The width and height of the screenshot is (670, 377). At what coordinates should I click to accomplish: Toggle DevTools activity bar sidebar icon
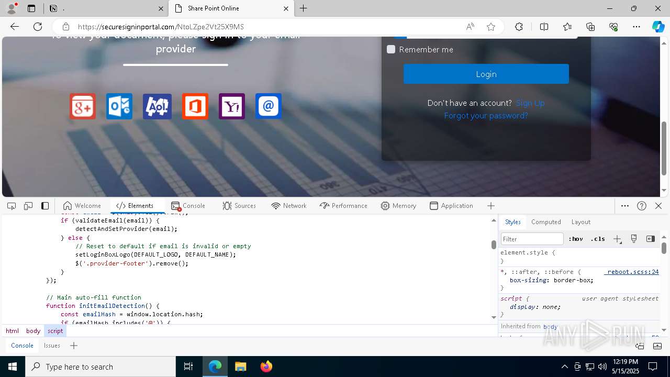(45, 206)
